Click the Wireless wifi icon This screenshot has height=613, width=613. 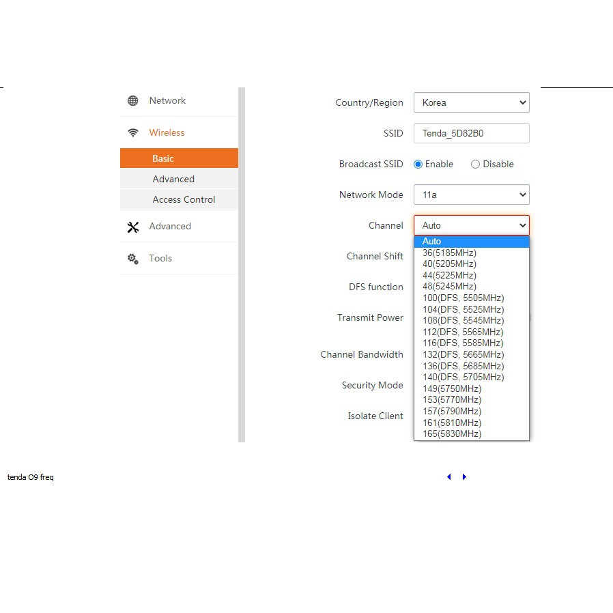(x=133, y=133)
